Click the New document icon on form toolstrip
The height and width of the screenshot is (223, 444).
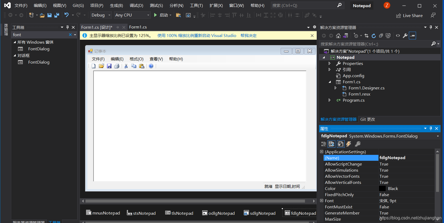[93, 66]
